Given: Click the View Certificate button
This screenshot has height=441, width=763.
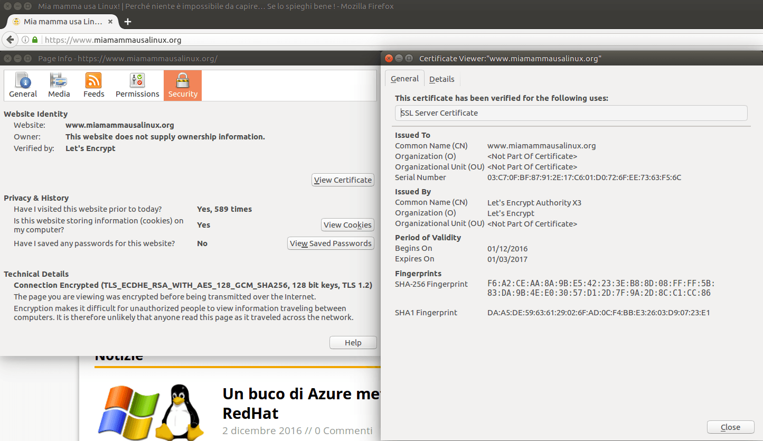Looking at the screenshot, I should click(x=343, y=180).
